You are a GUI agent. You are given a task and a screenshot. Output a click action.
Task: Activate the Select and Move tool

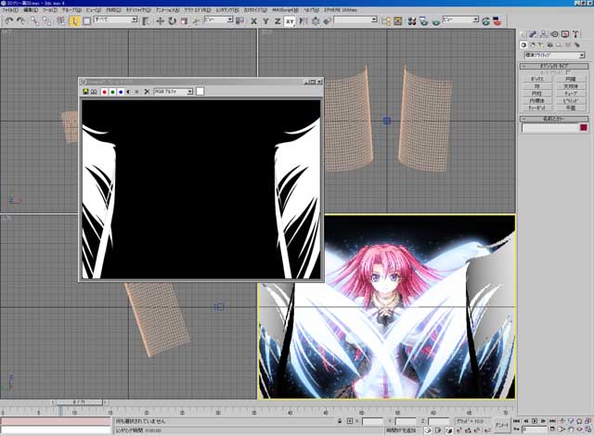160,21
